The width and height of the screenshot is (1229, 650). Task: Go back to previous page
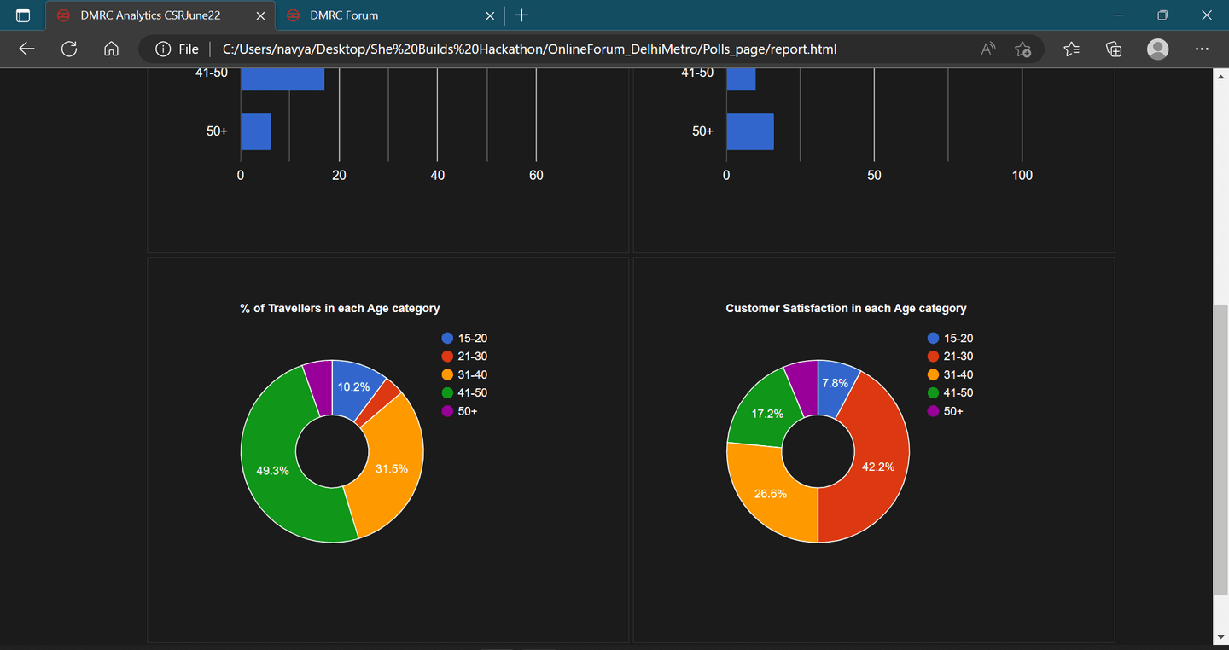coord(26,49)
